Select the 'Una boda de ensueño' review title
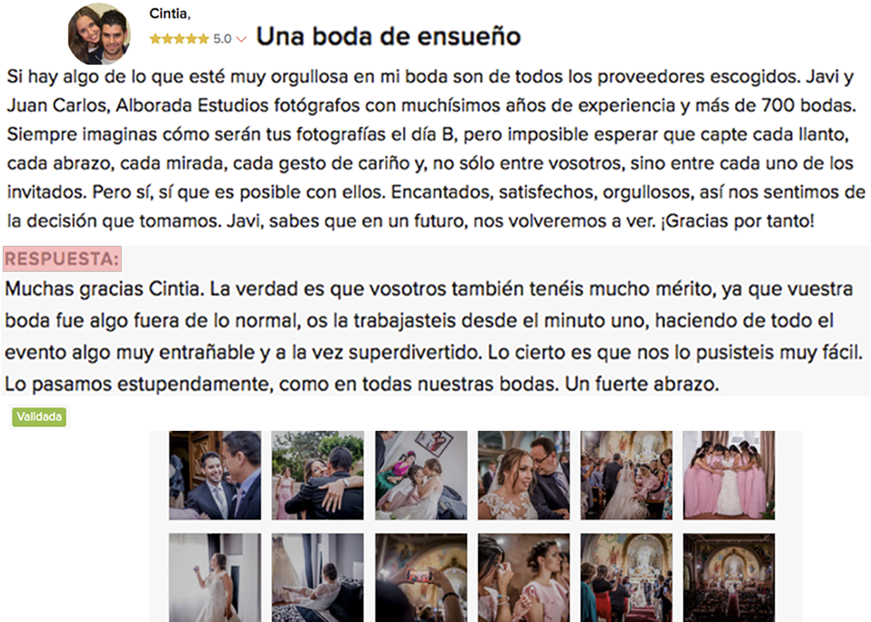This screenshot has width=871, height=622. pyautogui.click(x=389, y=36)
